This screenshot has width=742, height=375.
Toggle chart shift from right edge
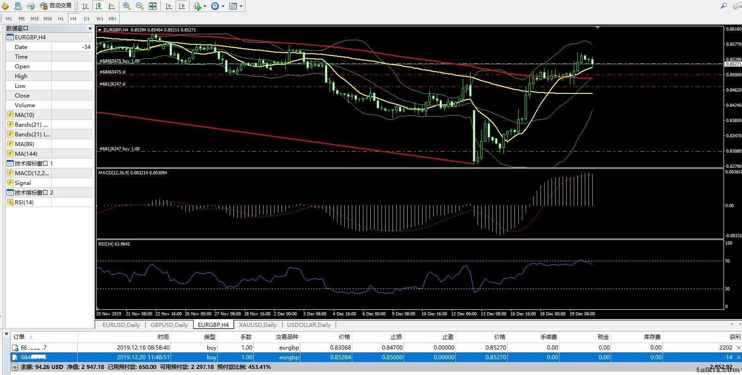coord(182,6)
